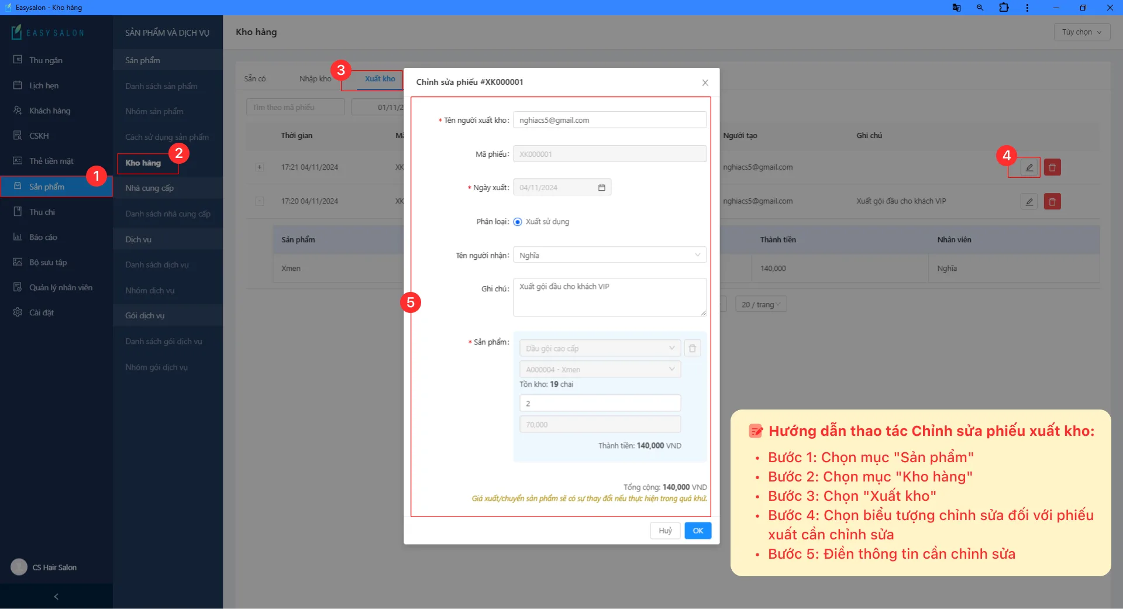Switch to Sẵn có tab
Image resolution: width=1123 pixels, height=609 pixels.
(255, 78)
